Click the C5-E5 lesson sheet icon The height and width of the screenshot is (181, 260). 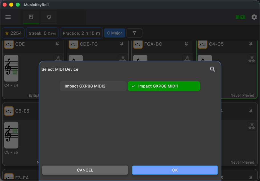[x=9, y=111]
